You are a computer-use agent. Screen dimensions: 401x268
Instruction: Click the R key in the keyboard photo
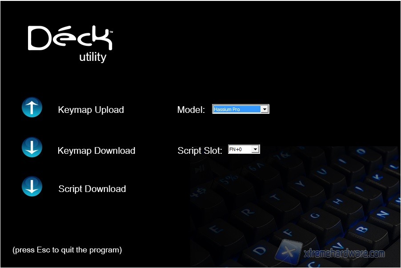[248, 212]
